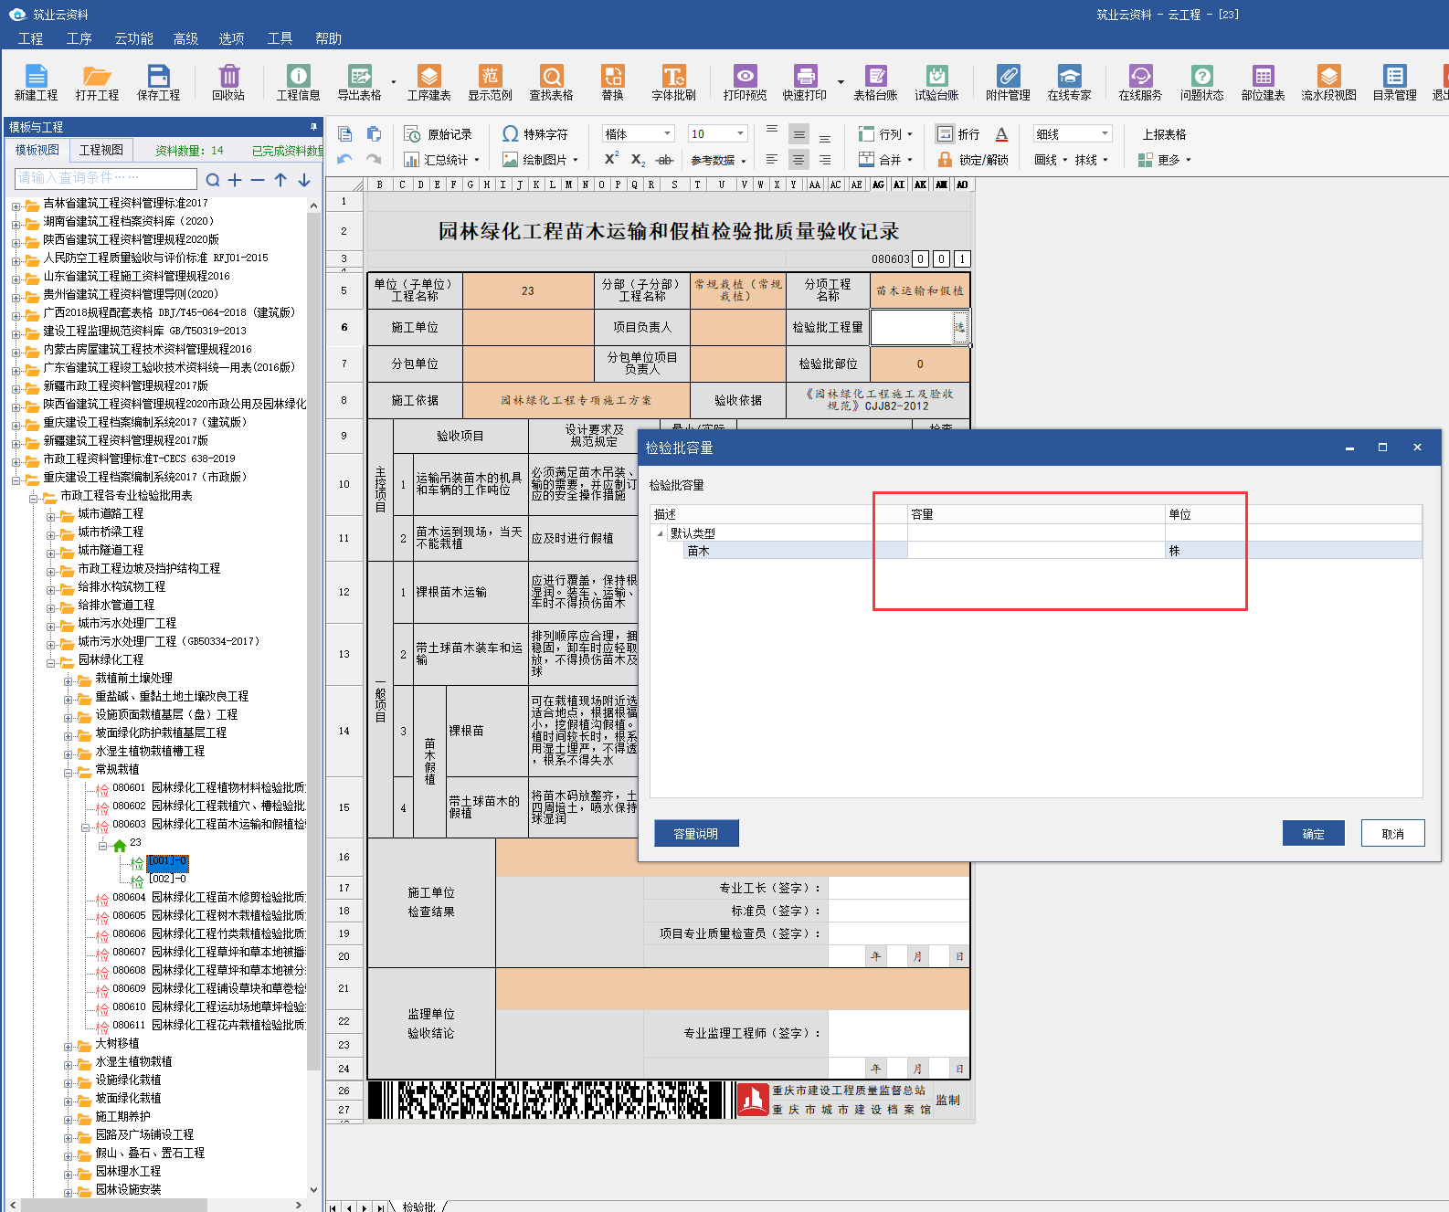
Task: Open 参考数据 dropdown
Action: [718, 160]
